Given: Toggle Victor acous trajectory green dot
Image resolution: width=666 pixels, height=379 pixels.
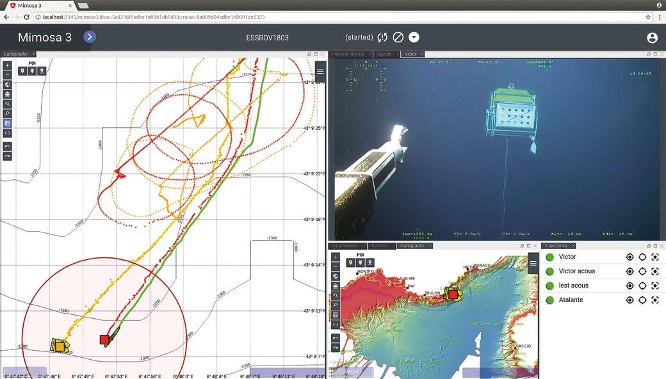Looking at the screenshot, I should coord(549,271).
